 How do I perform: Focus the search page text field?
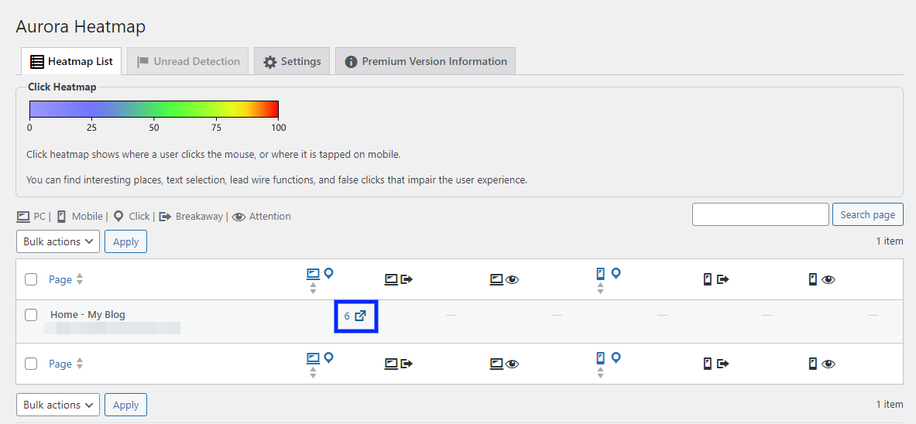(x=760, y=214)
